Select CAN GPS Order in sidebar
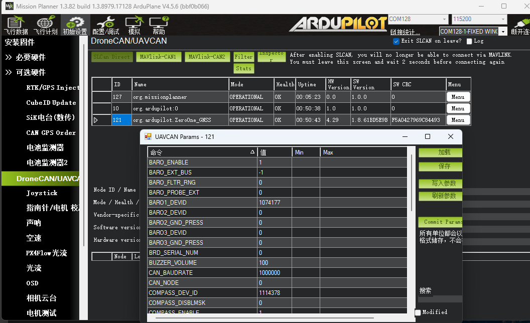530x323 pixels. pos(51,133)
